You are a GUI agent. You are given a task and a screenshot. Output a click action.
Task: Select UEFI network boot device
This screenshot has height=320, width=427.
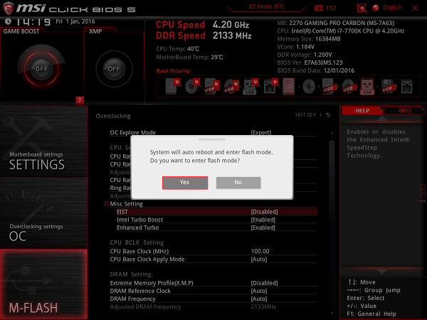click(x=270, y=86)
